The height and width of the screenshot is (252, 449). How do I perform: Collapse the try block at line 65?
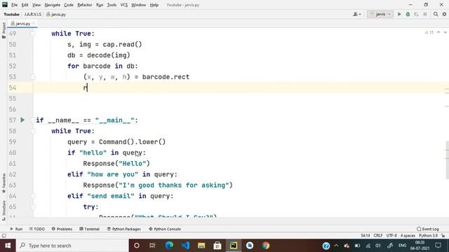pos(33,207)
